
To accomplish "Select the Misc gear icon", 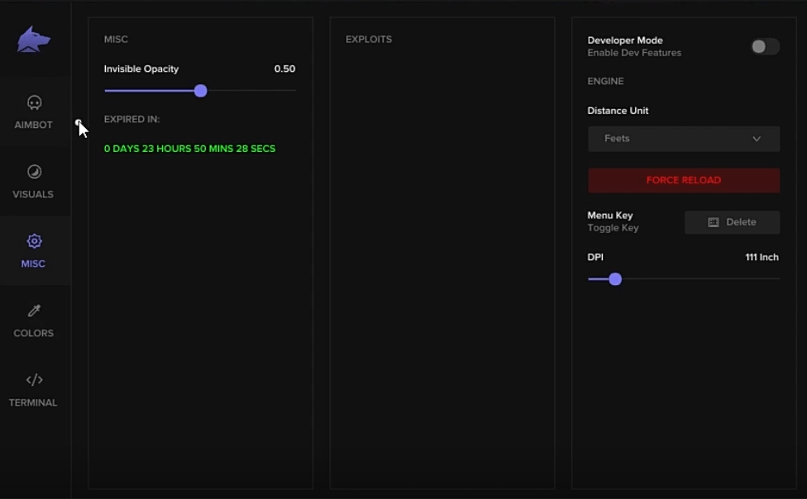I will coord(35,240).
